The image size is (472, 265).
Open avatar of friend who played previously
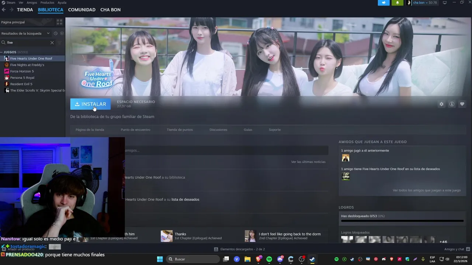[x=346, y=158]
